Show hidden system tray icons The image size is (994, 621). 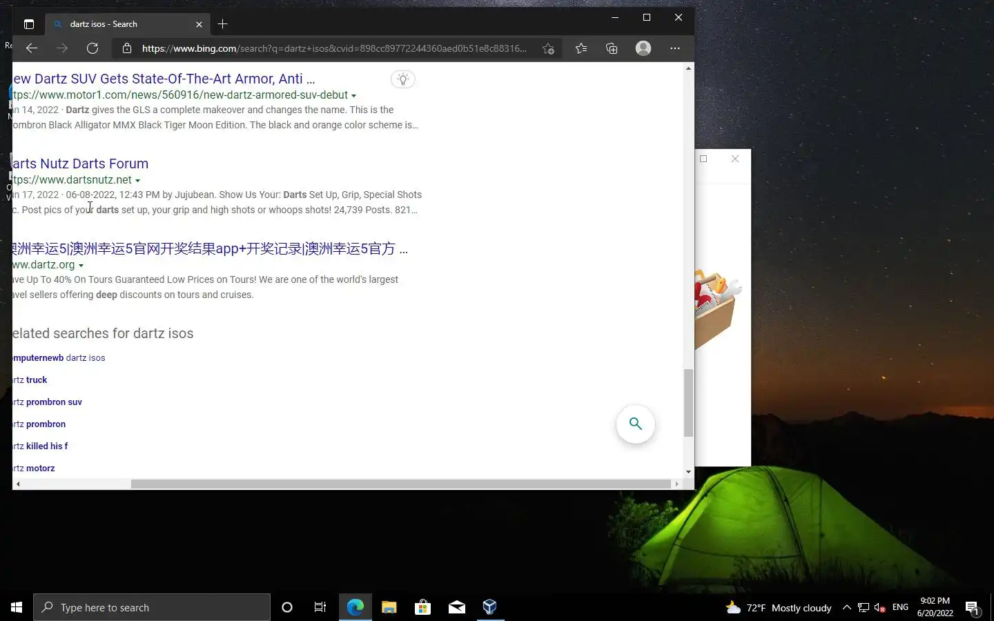coord(846,608)
